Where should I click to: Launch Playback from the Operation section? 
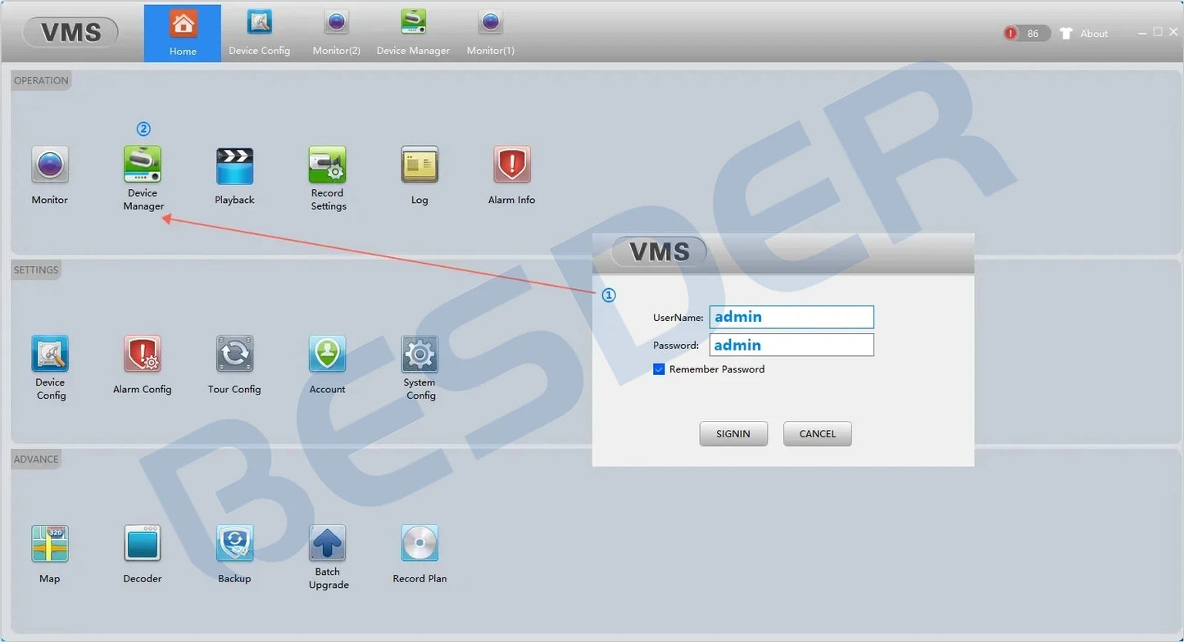[234, 166]
